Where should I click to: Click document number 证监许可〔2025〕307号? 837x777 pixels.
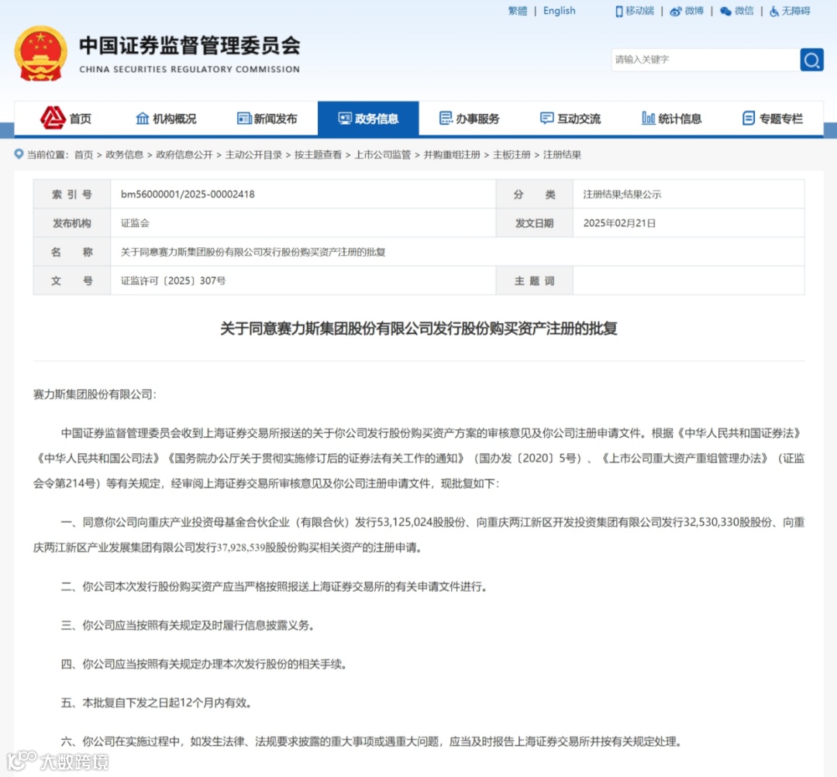pos(173,280)
